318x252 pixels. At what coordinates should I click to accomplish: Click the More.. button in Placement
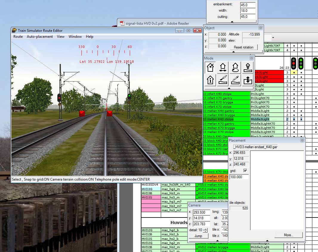tap(288, 235)
